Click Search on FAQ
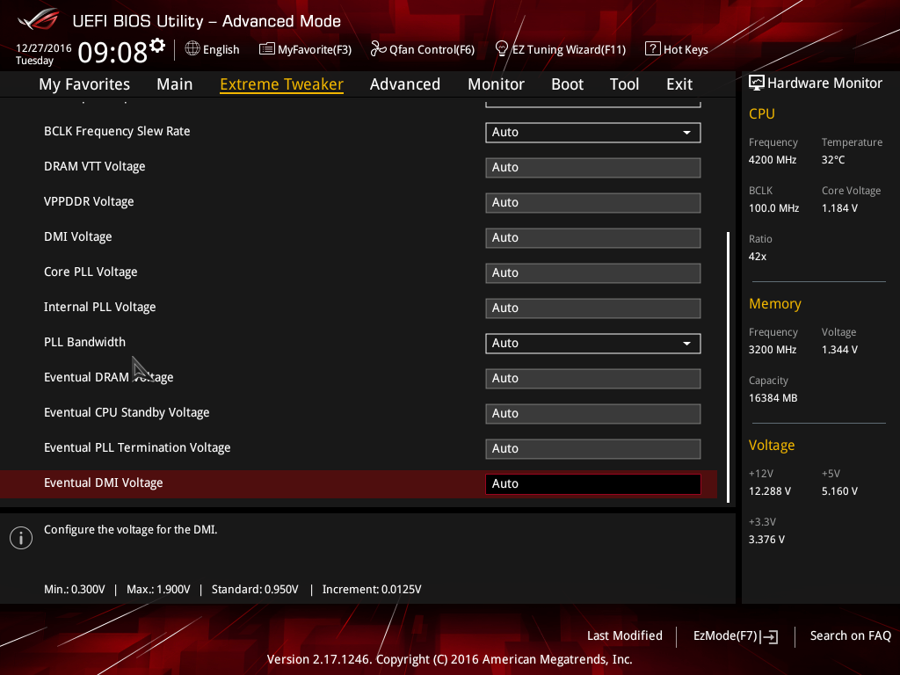The height and width of the screenshot is (675, 900). pyautogui.click(x=851, y=635)
